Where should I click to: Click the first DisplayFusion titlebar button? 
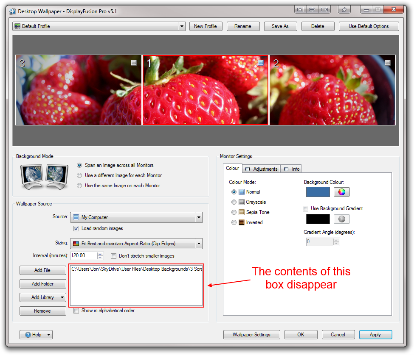[300, 9]
